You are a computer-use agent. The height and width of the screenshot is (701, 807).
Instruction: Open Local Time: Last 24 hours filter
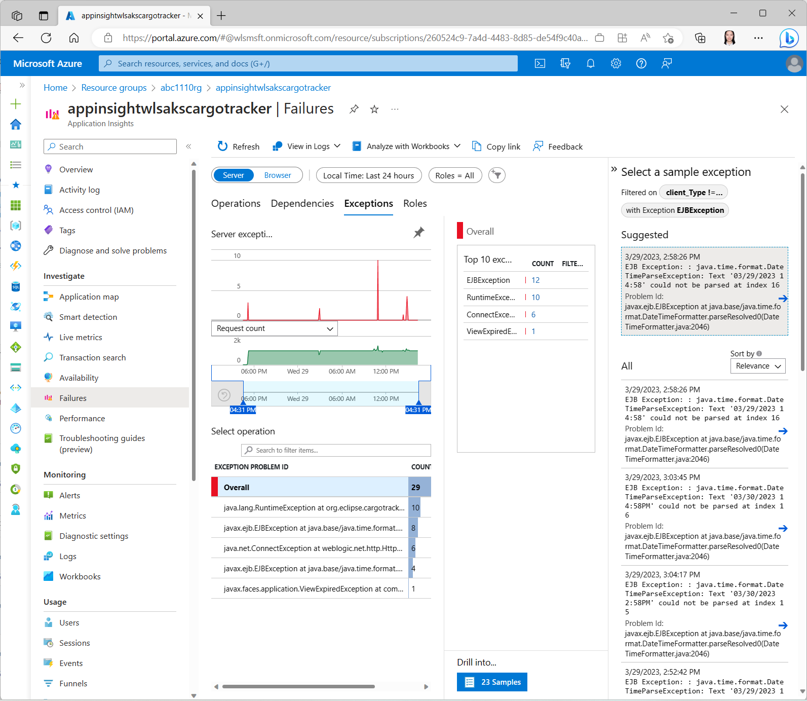(x=369, y=175)
